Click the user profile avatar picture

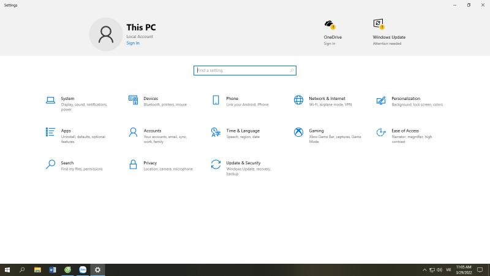click(x=106, y=34)
